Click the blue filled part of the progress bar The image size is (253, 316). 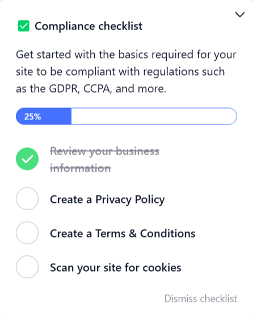point(44,117)
